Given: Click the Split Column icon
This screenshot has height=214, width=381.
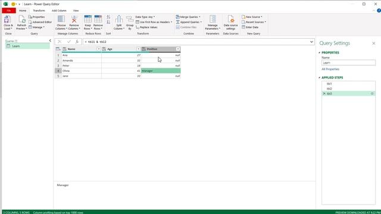Looking at the screenshot, I should pyautogui.click(x=119, y=19).
